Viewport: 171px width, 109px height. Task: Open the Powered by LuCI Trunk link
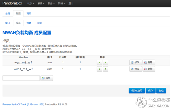pos(23,104)
